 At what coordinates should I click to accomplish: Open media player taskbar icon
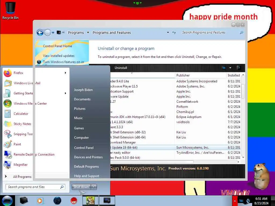pos(40,201)
